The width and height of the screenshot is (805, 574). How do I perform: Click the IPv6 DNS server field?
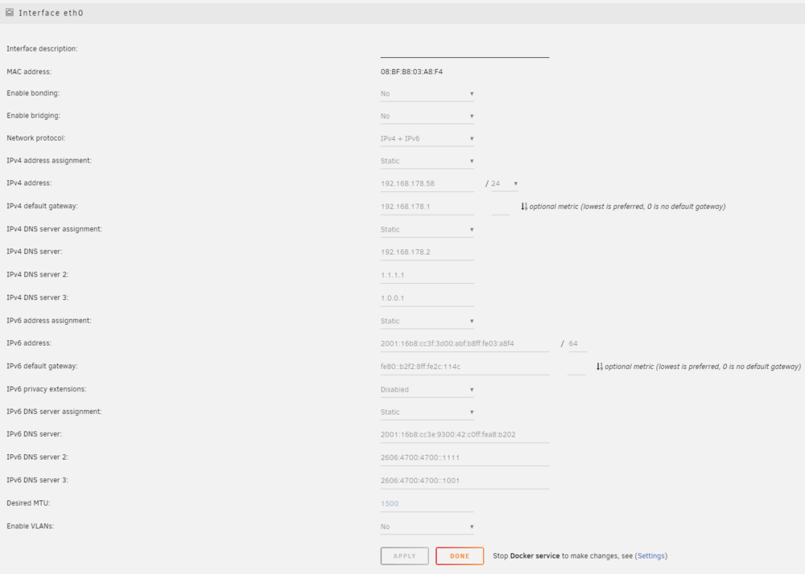pos(464,435)
